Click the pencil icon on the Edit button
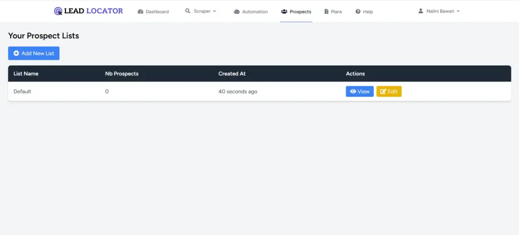 tap(383, 92)
